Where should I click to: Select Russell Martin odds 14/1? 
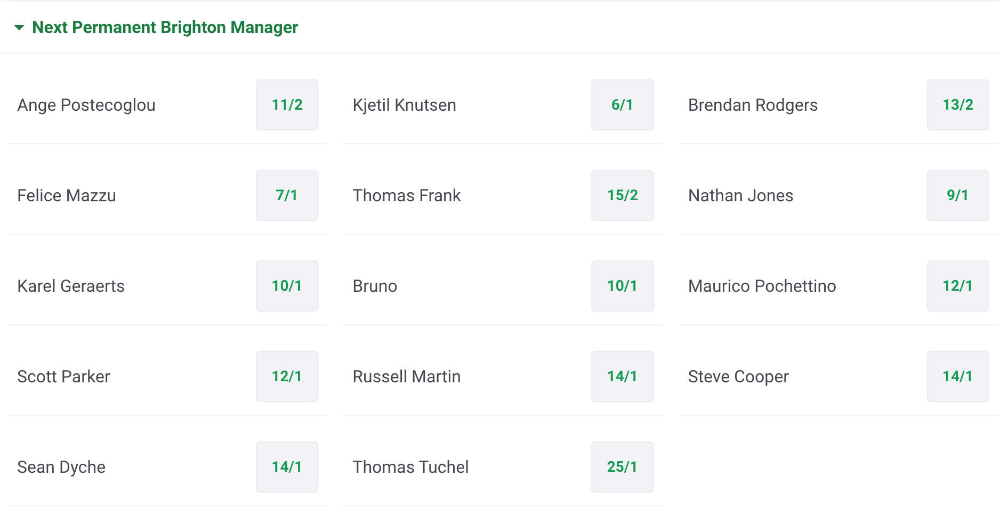click(622, 376)
